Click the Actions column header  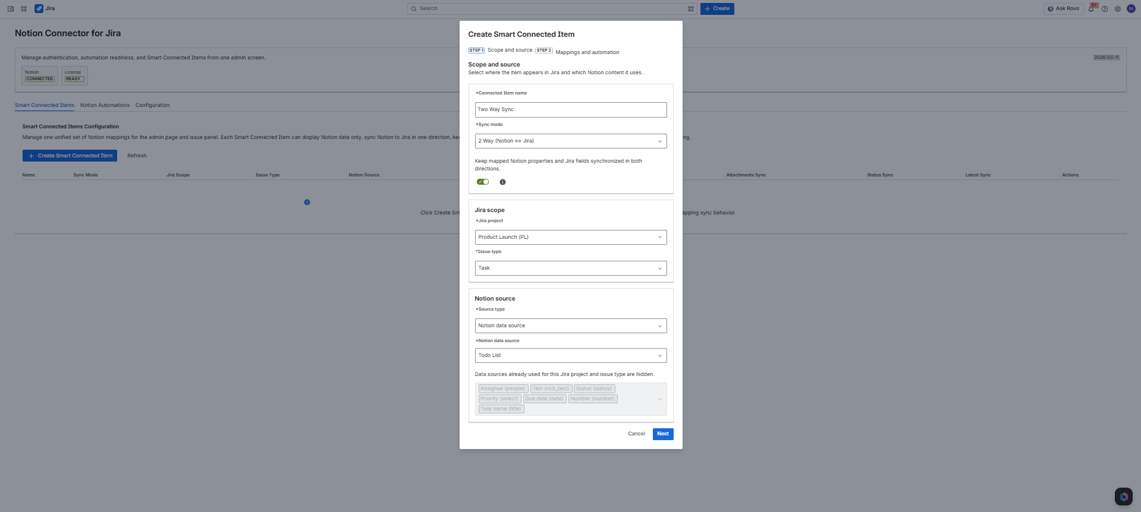pos(1070,175)
